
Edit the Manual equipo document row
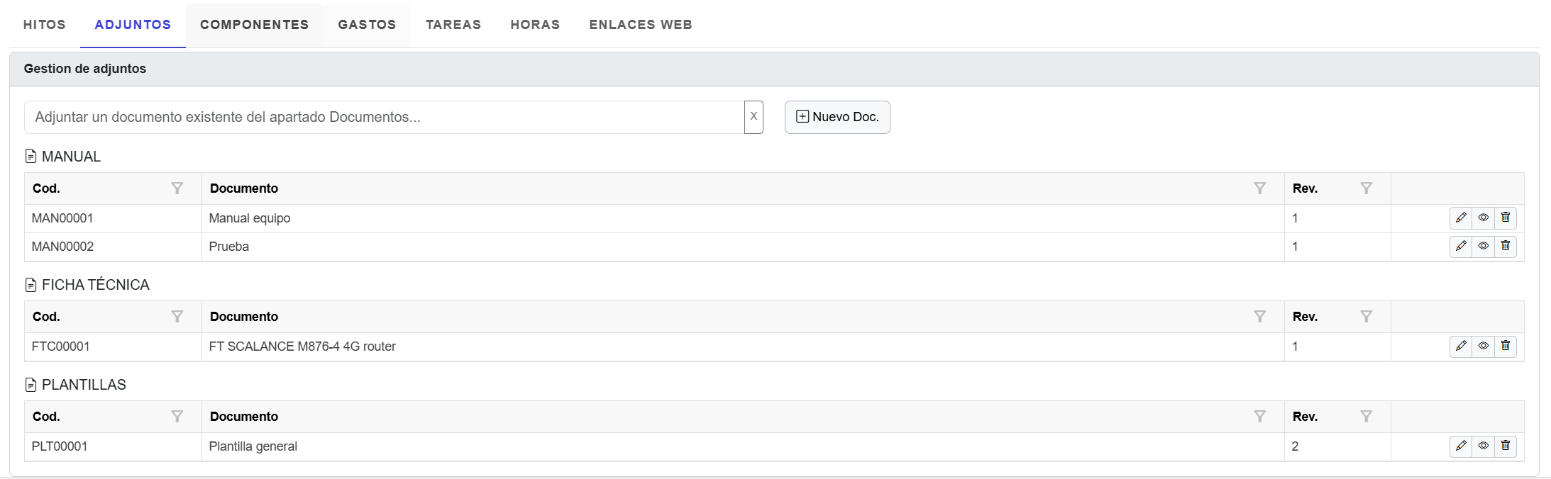click(x=1460, y=218)
